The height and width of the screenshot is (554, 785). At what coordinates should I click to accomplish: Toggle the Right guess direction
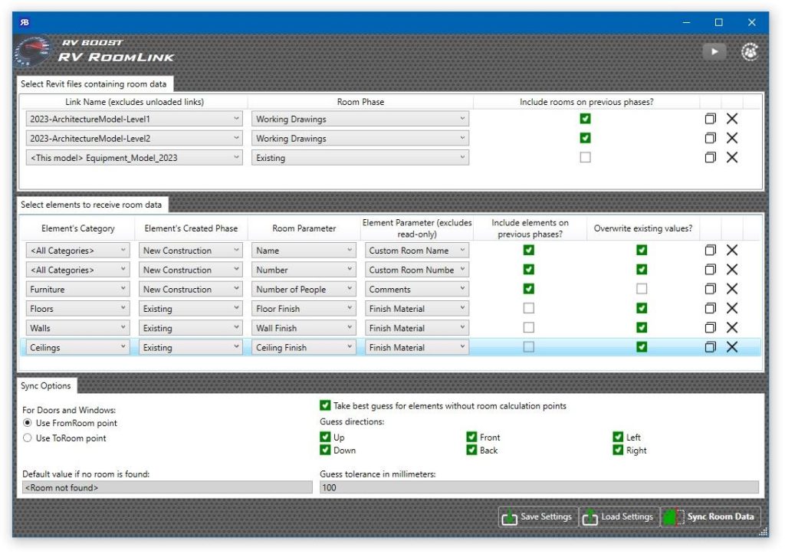click(x=619, y=450)
